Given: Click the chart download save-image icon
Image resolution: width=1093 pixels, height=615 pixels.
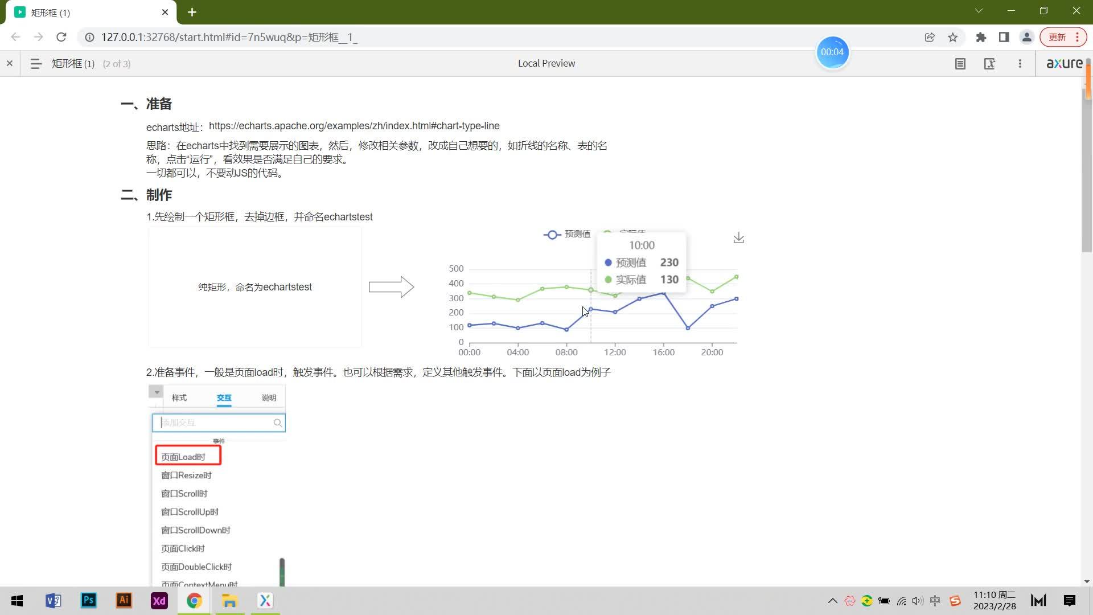Looking at the screenshot, I should [x=738, y=238].
